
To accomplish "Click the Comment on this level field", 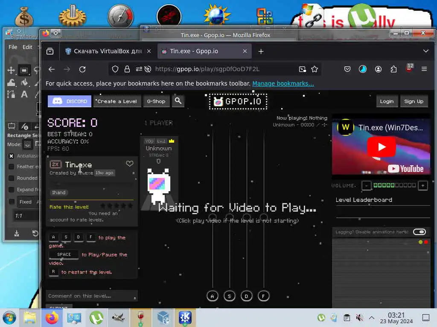I will 92,296.
